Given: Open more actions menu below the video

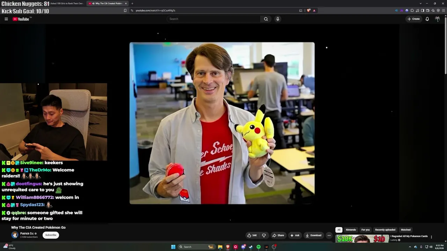Looking at the screenshot, I should pyautogui.click(x=329, y=235).
